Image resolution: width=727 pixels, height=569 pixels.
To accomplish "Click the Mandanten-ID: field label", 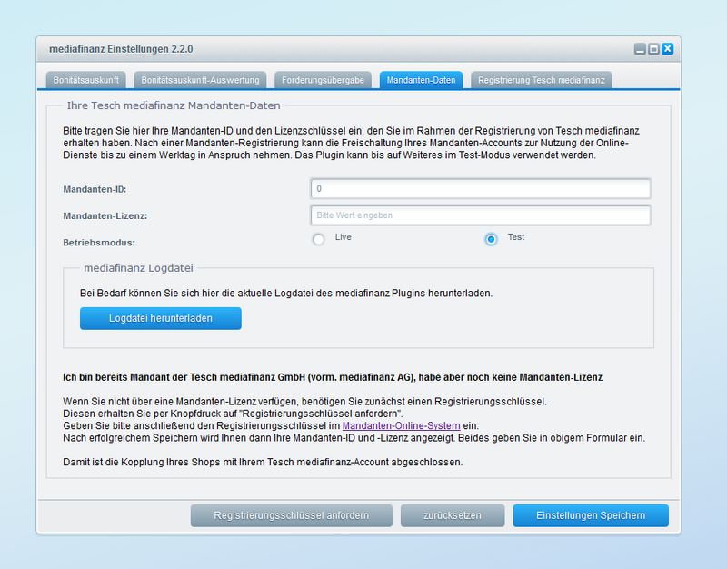I will 95,189.
